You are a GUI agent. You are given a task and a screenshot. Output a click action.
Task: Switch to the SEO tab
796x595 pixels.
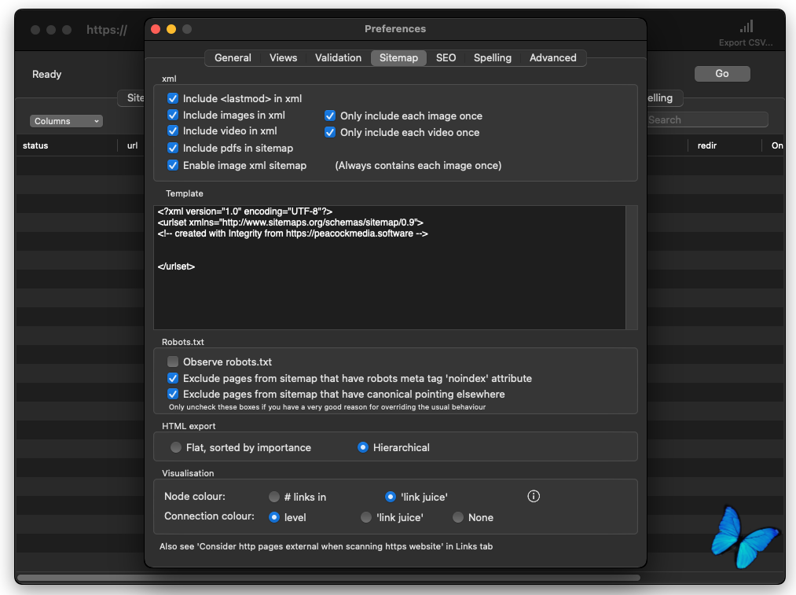click(x=446, y=57)
